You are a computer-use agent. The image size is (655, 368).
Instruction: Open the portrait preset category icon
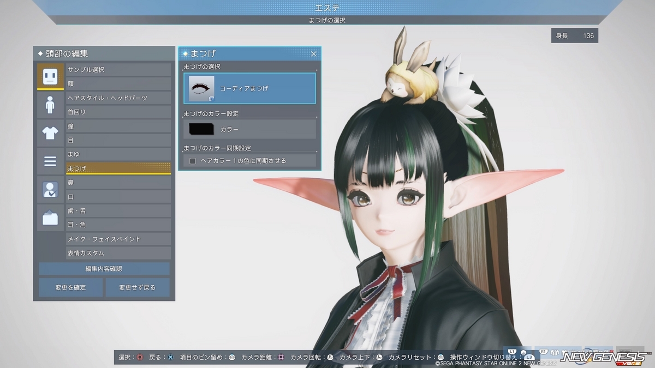click(50, 189)
